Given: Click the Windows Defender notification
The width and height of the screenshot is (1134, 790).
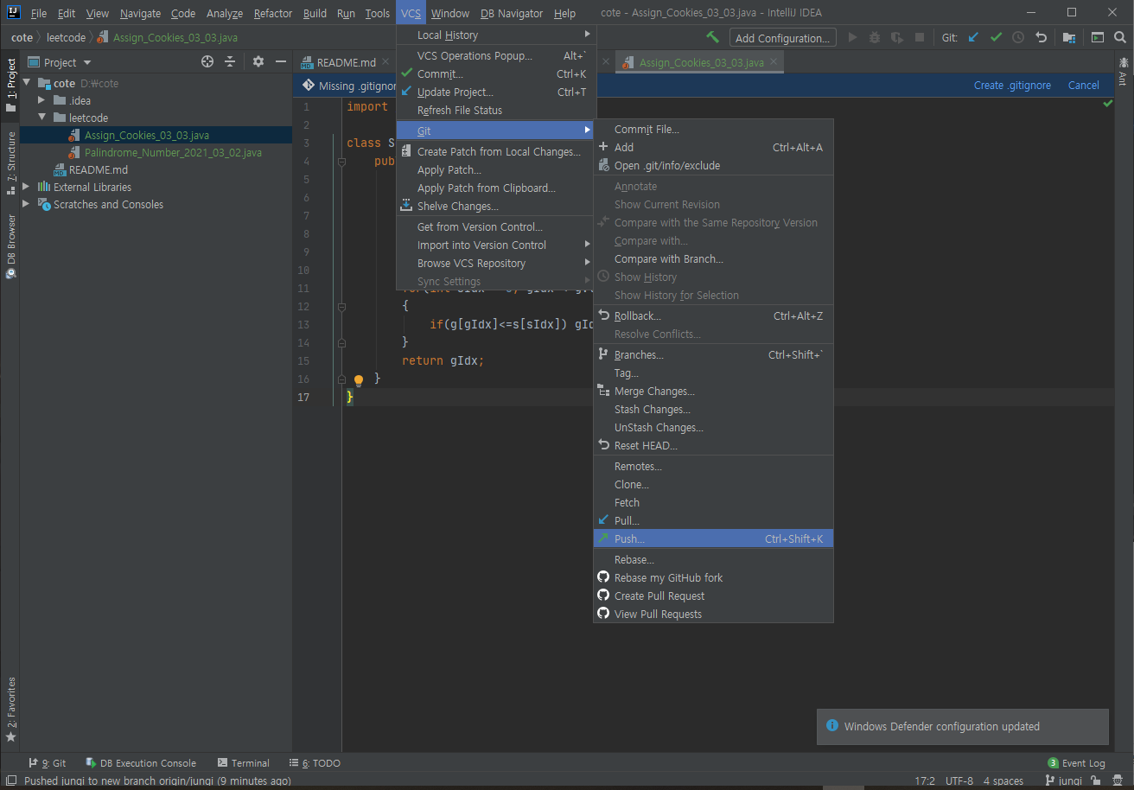Looking at the screenshot, I should (x=963, y=726).
